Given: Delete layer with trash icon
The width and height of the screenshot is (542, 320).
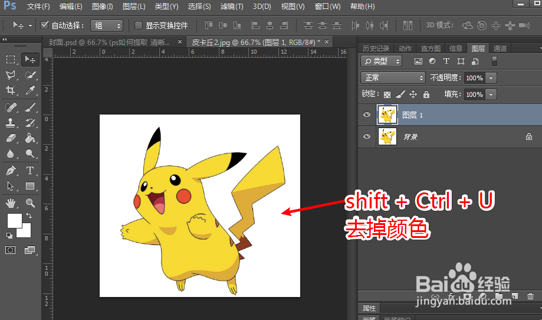Looking at the screenshot, I should click(530, 296).
